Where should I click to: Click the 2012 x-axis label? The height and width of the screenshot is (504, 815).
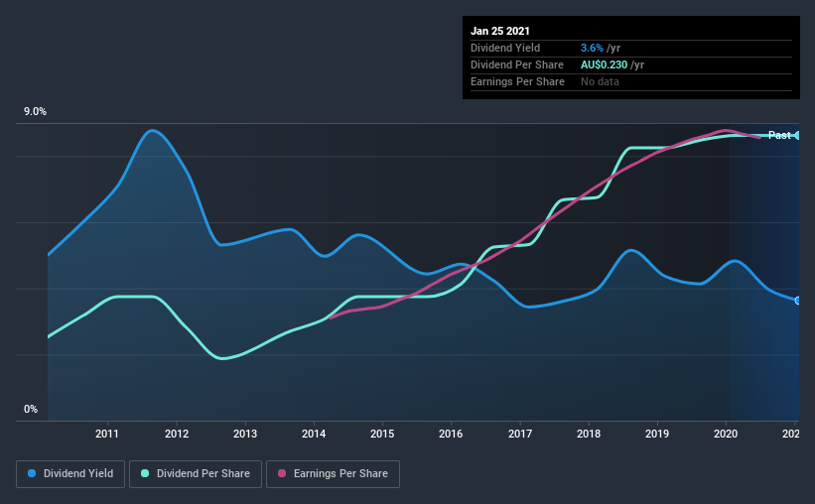[177, 434]
